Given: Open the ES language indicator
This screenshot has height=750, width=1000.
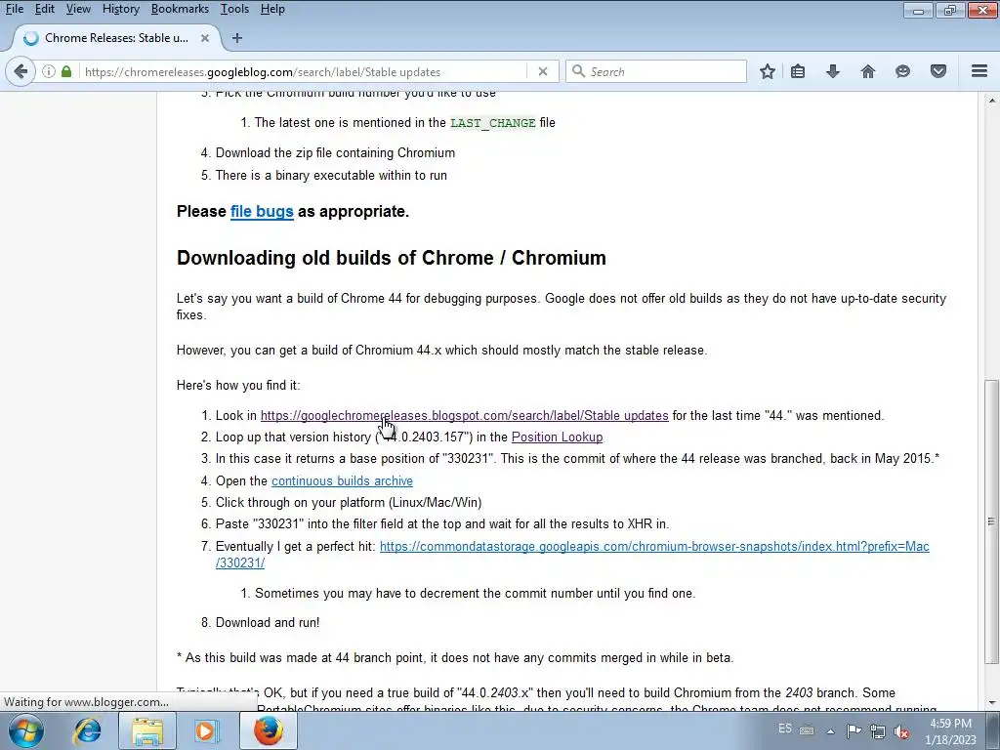Looking at the screenshot, I should 785,729.
